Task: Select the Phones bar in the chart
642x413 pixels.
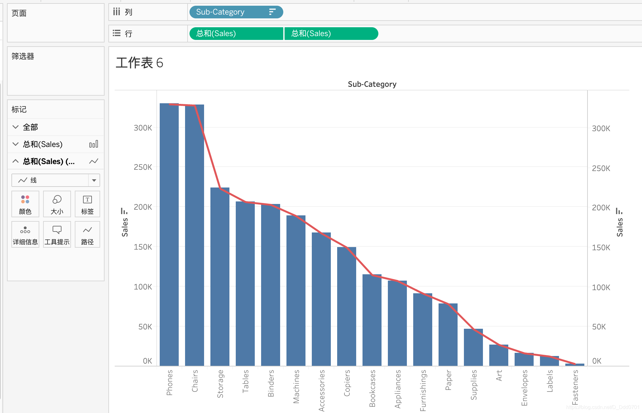Action: click(169, 234)
